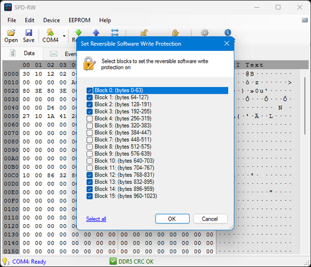Click the COM4 device connection icon
Viewport: 311px width, 267px height.
pyautogui.click(x=50, y=33)
